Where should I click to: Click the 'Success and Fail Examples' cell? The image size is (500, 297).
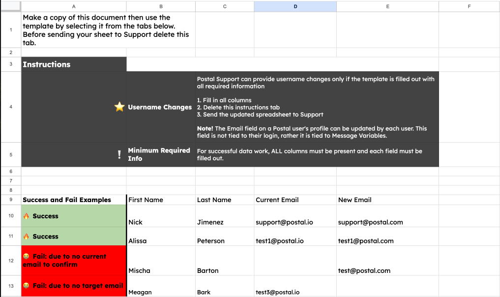(x=74, y=200)
